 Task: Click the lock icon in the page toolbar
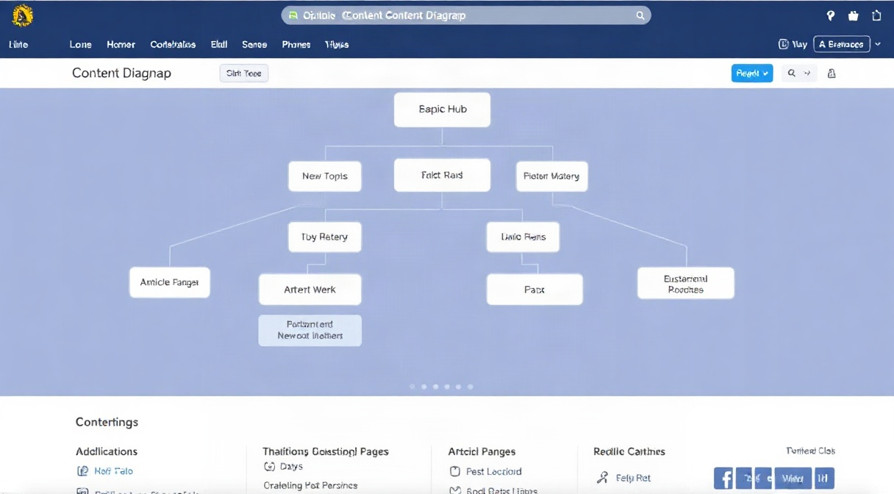click(832, 74)
